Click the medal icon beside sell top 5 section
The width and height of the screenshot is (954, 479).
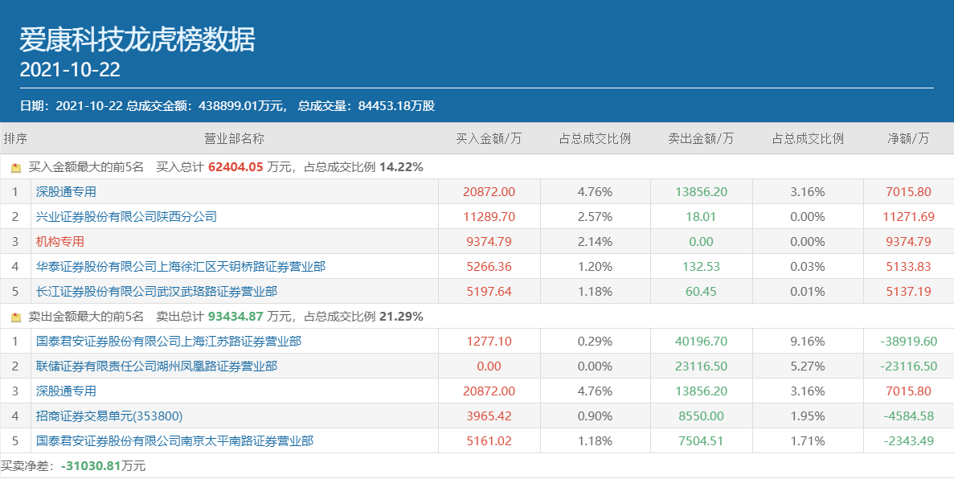coord(16,316)
